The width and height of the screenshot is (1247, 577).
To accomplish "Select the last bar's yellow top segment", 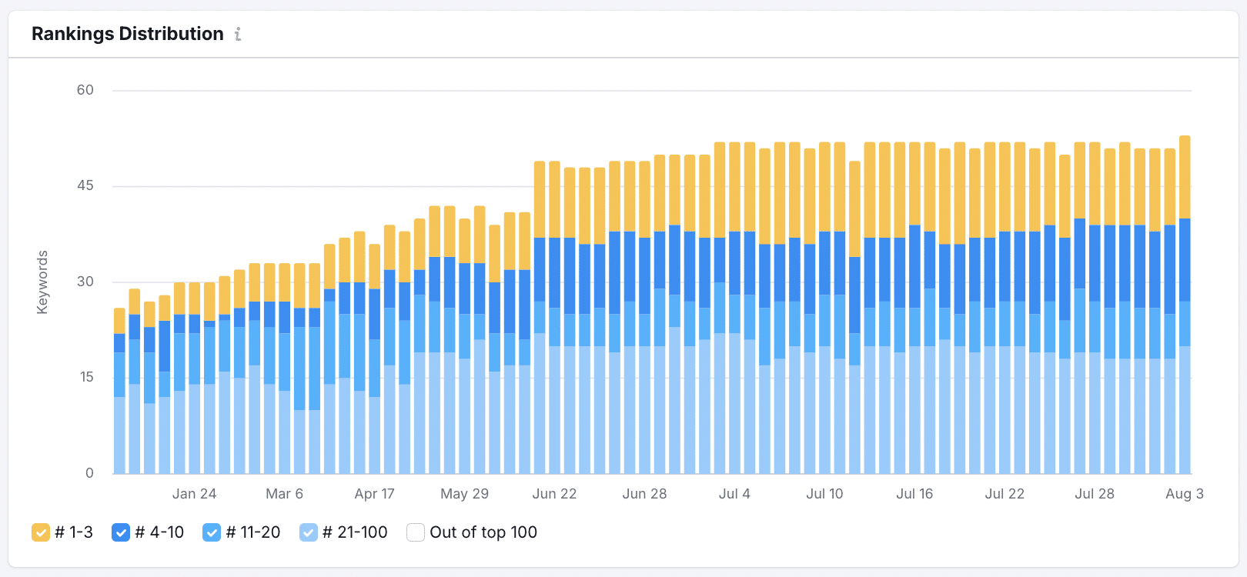I will tap(1185, 177).
